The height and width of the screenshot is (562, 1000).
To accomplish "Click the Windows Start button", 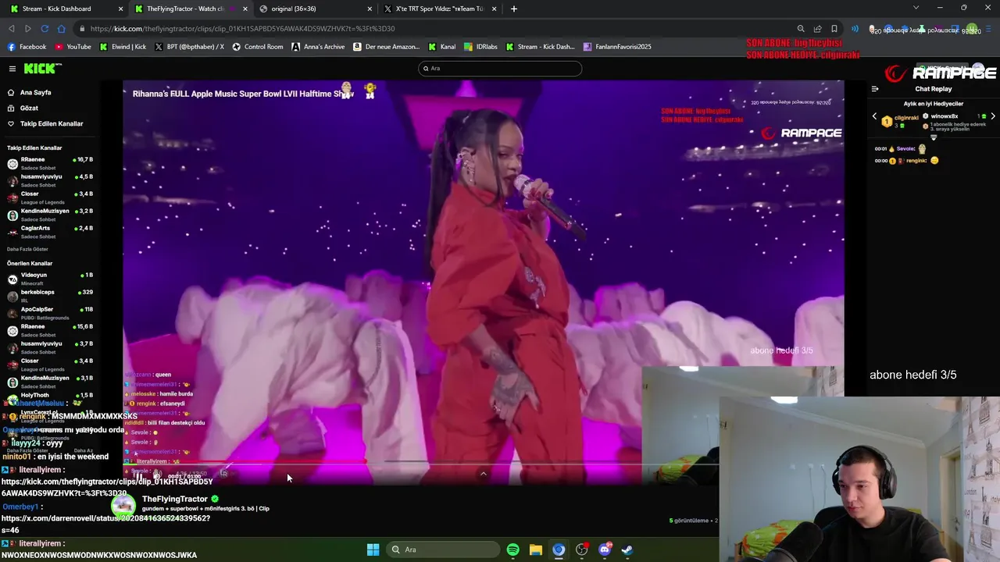I will 373,550.
